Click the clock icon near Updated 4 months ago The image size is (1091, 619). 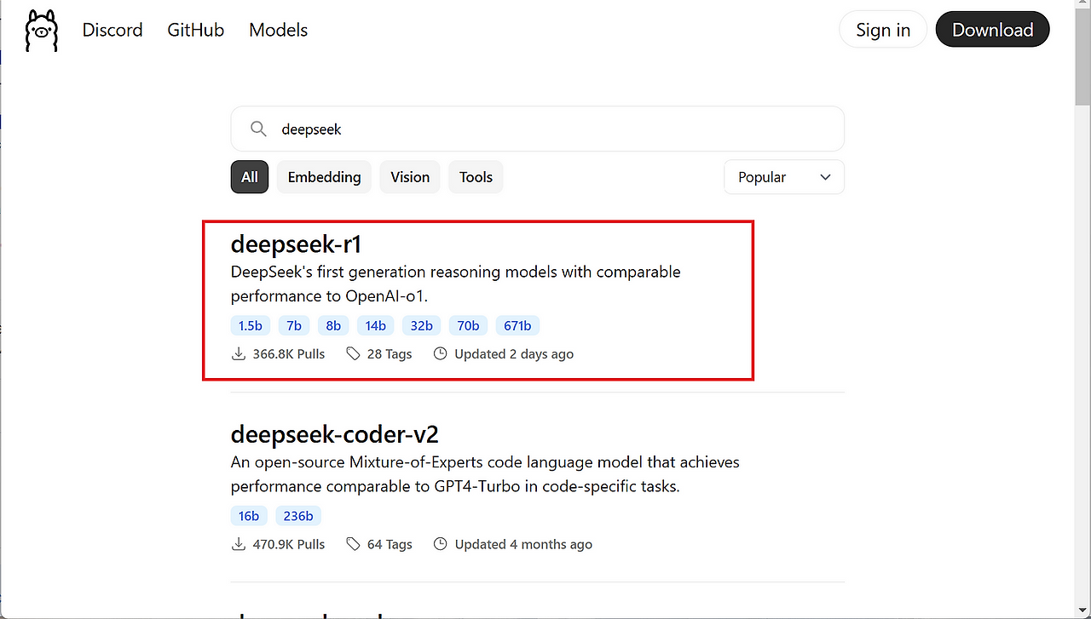(440, 544)
